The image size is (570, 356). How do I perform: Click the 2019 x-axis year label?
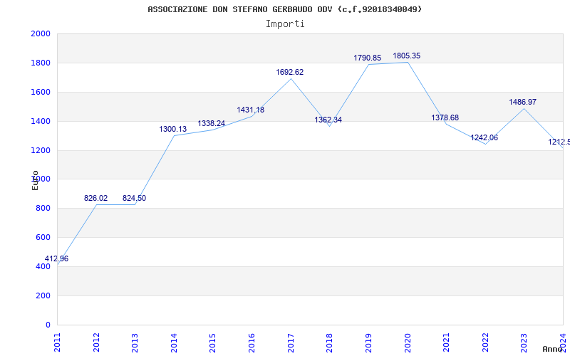368,342
